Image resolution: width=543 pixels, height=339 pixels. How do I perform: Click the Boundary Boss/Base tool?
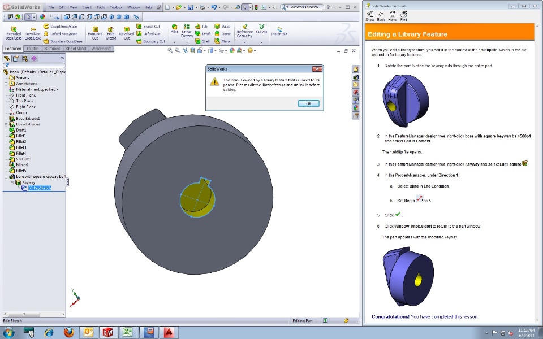63,41
